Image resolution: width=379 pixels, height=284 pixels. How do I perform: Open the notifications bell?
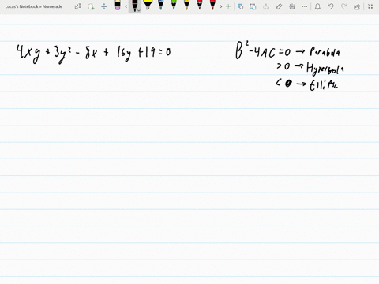coord(317,6)
